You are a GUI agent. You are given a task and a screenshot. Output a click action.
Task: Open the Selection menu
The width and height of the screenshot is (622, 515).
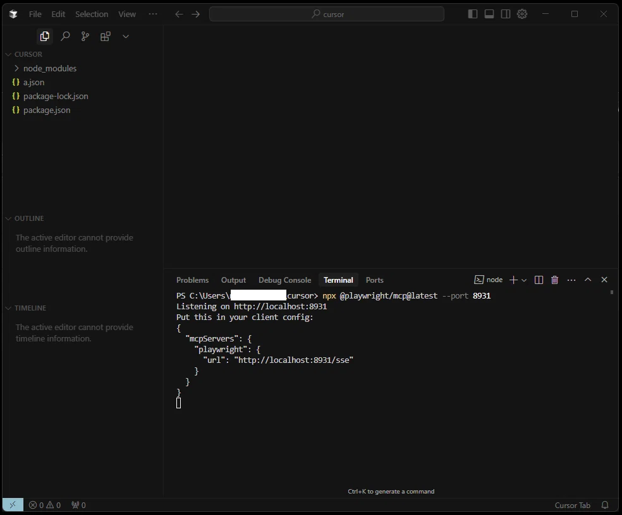pyautogui.click(x=92, y=15)
